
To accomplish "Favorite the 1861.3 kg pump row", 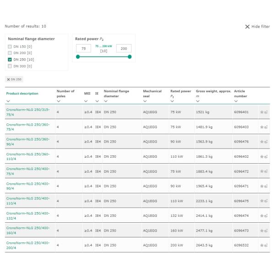I will pos(262,156).
